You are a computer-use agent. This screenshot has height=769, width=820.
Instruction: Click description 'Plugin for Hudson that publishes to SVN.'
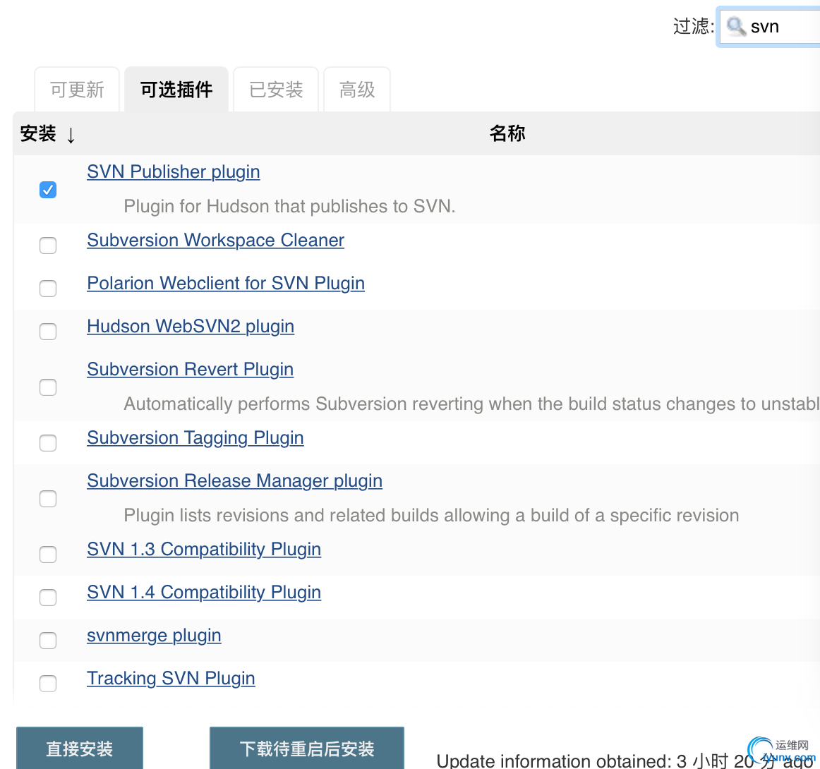coord(290,206)
